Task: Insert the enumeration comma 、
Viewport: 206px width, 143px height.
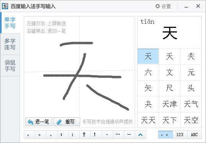Action: pos(52,135)
